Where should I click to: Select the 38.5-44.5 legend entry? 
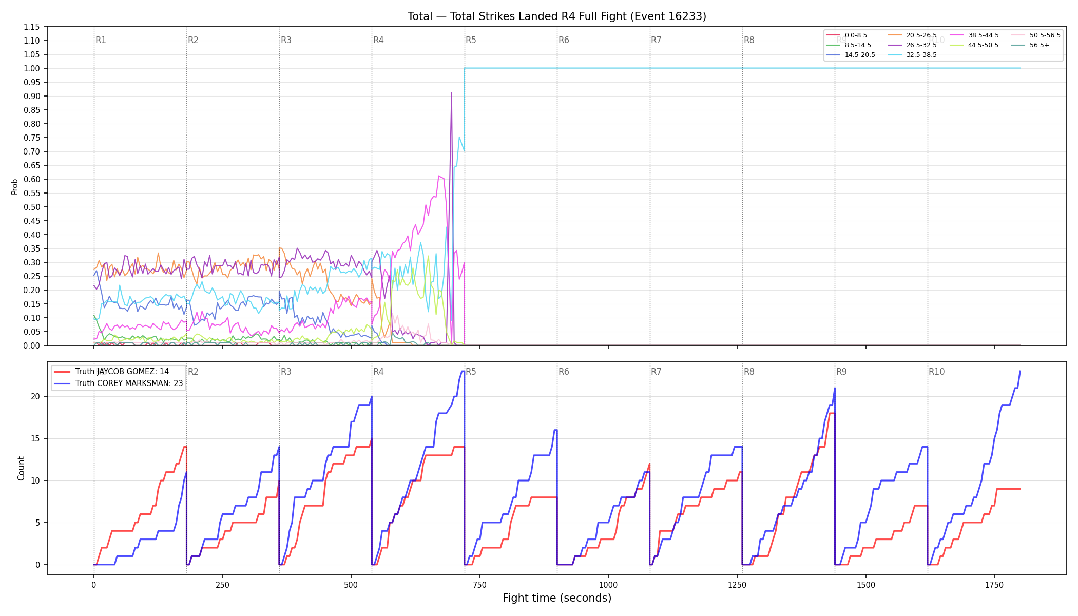click(974, 35)
